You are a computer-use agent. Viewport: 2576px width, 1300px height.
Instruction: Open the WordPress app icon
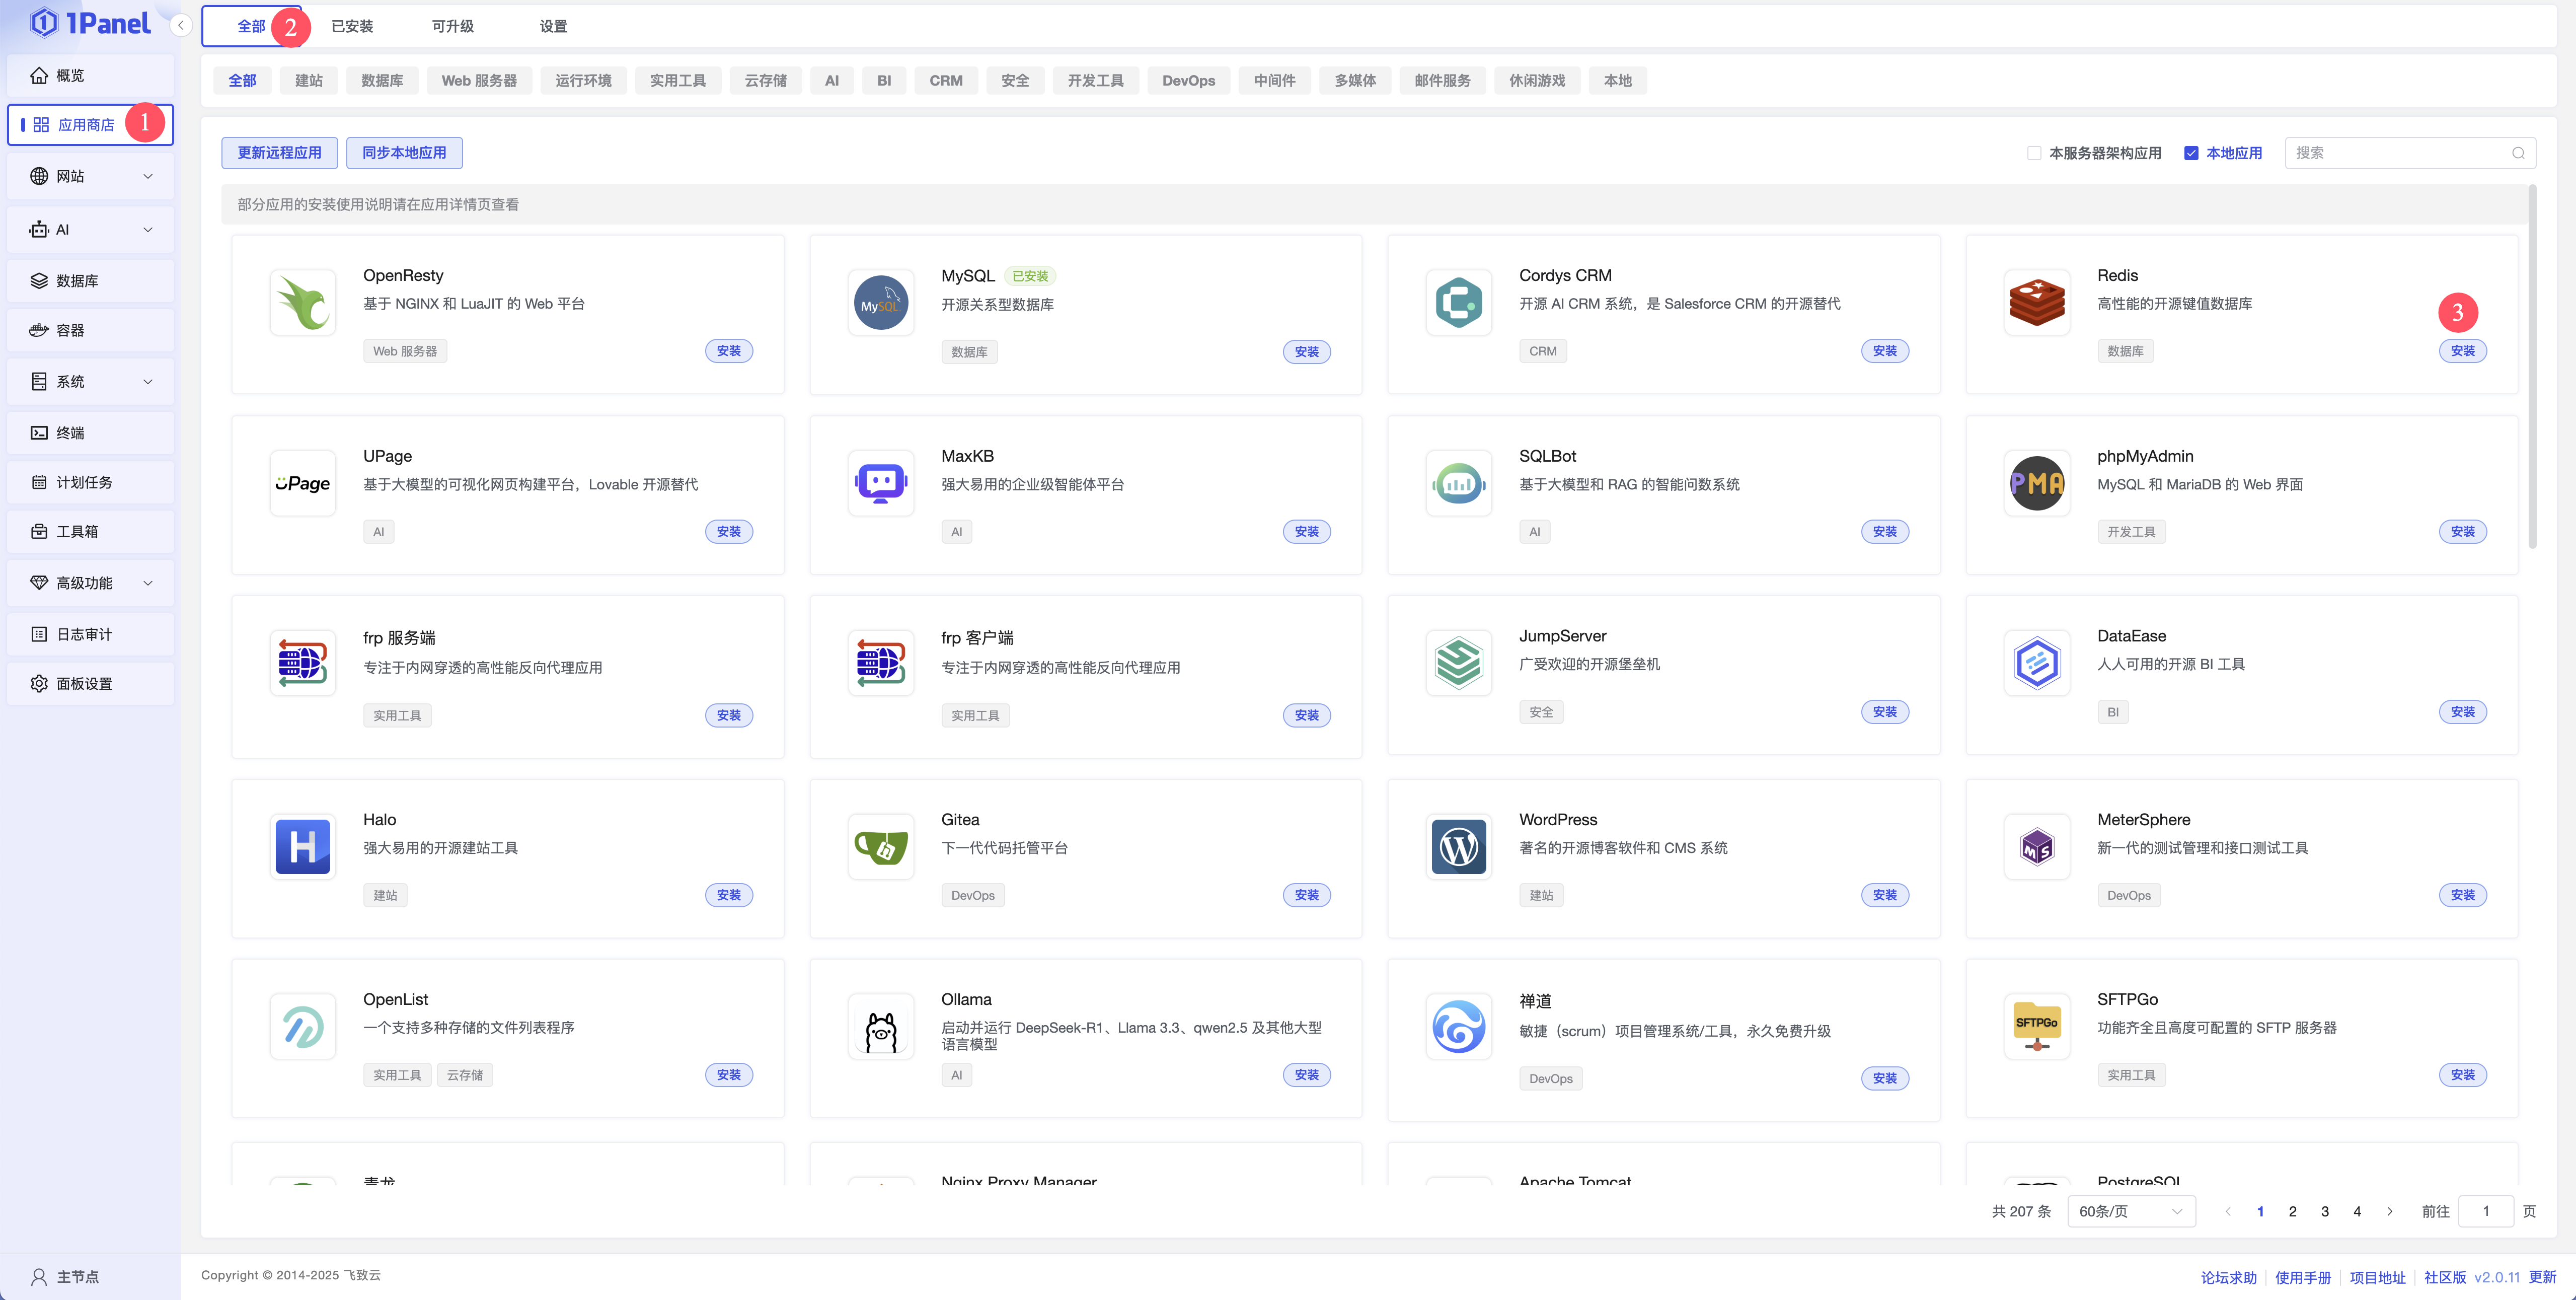(1458, 847)
